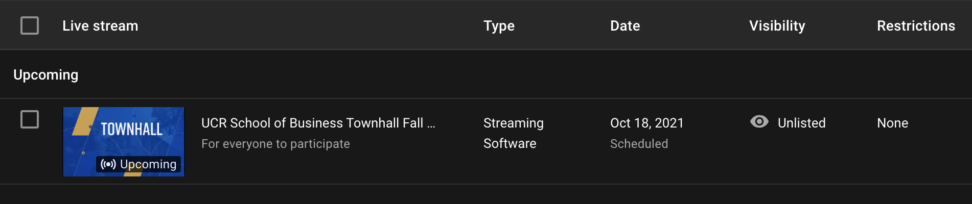Viewport: 972px width, 204px height.
Task: Click the 'For everyone to participate' description
Action: (275, 144)
